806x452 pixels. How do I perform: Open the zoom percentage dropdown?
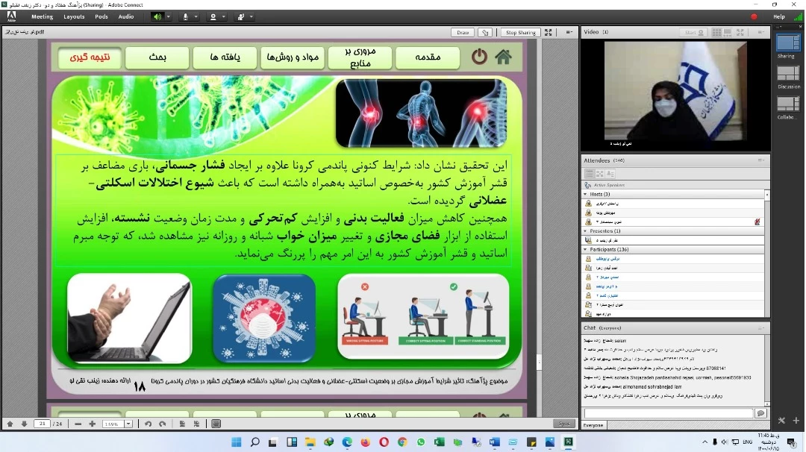point(128,424)
